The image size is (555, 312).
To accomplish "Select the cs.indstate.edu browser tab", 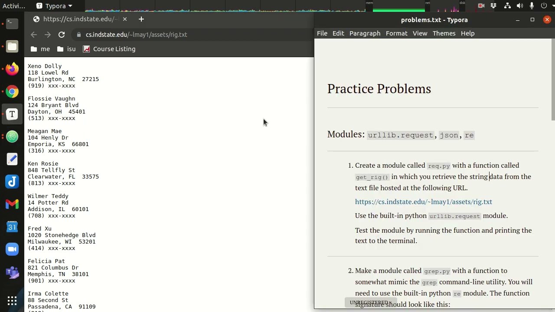I will [80, 19].
